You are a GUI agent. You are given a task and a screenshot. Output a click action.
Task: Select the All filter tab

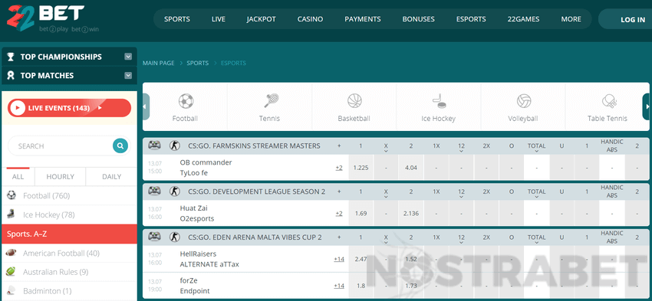pos(18,176)
